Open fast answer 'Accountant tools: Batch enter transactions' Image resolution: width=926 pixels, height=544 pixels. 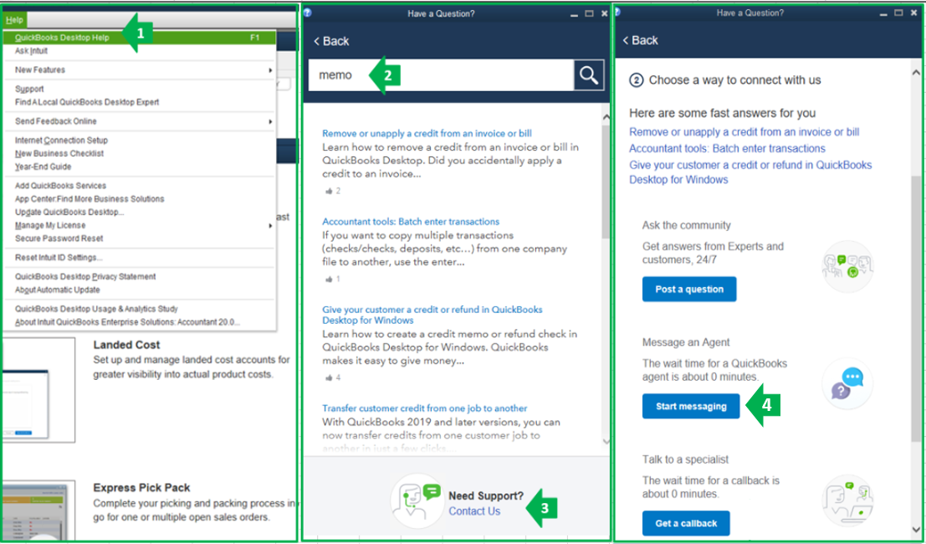coord(727,149)
